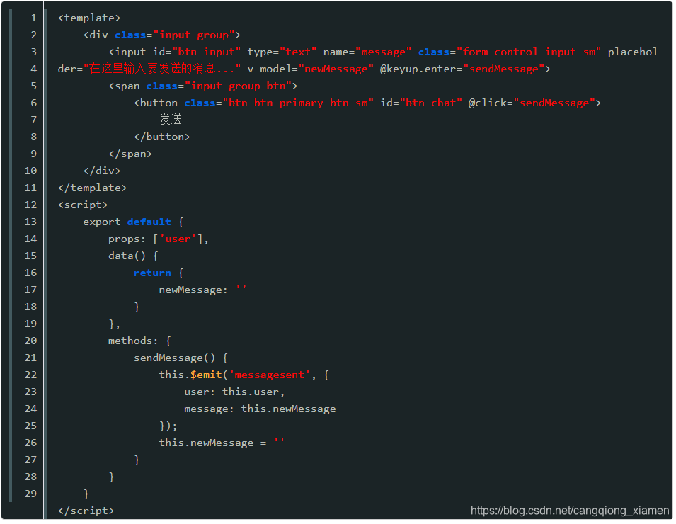This screenshot has height=524, width=676.
Task: Click v-model "newMessage" value on line 4
Action: point(336,69)
